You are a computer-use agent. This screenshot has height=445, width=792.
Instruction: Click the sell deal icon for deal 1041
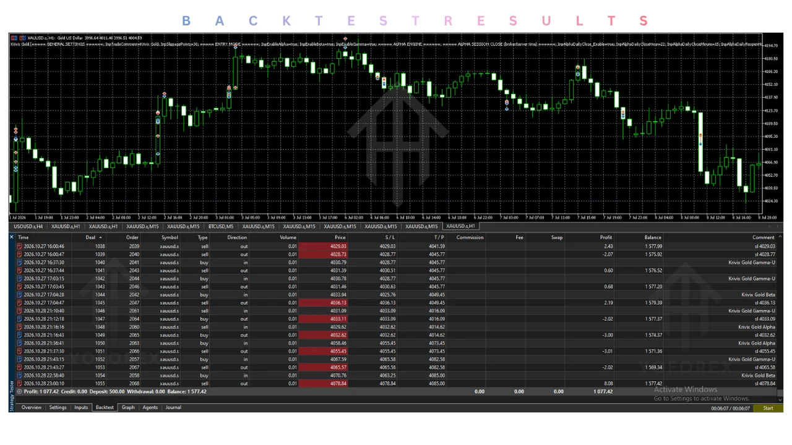pos(19,270)
